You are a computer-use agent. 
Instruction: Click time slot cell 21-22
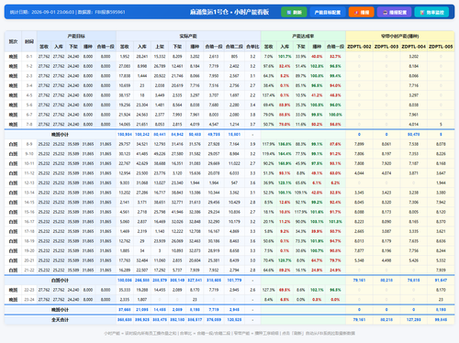[x=29, y=271]
